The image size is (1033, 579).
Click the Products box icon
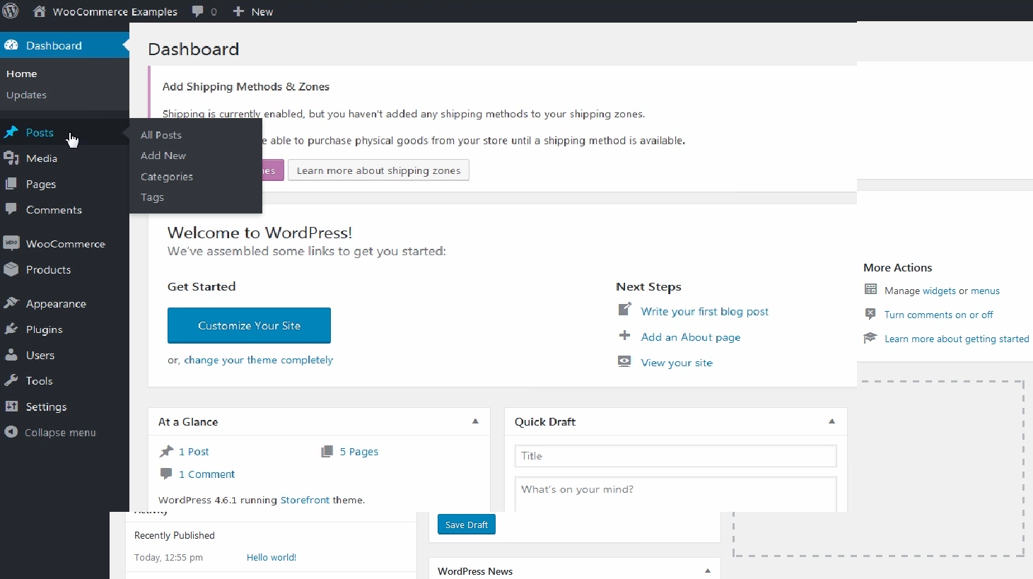pyautogui.click(x=11, y=269)
